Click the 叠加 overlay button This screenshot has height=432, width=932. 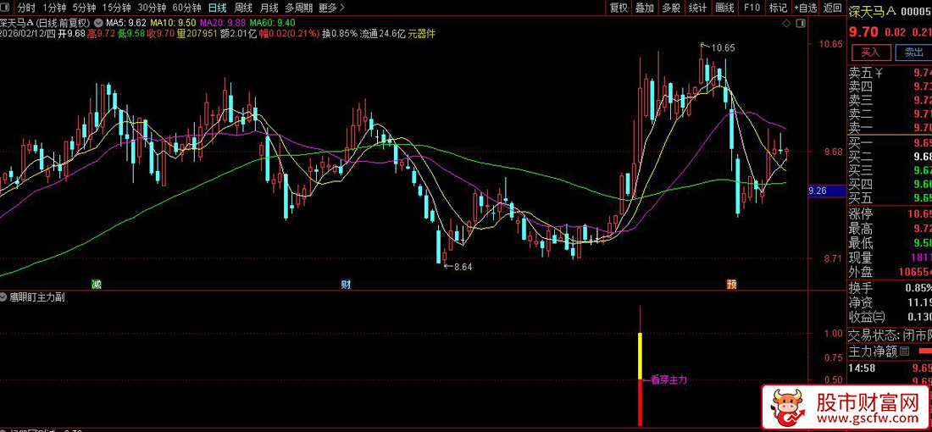[x=645, y=8]
